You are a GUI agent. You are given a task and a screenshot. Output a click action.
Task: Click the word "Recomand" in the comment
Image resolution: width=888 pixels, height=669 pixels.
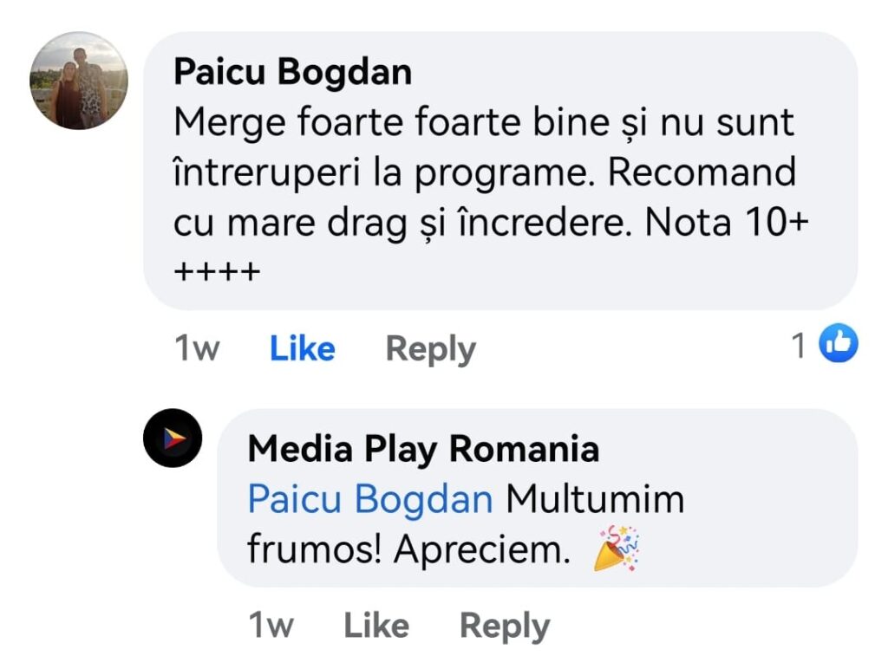pos(701,173)
